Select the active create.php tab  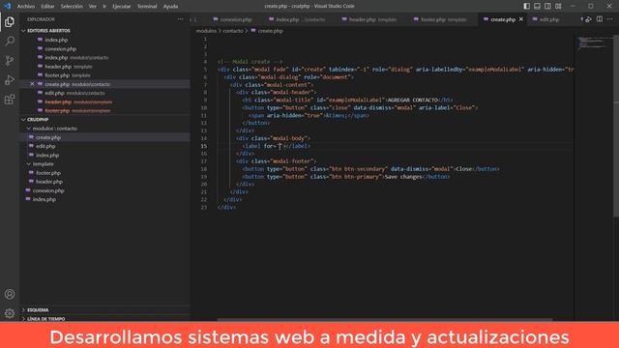503,19
